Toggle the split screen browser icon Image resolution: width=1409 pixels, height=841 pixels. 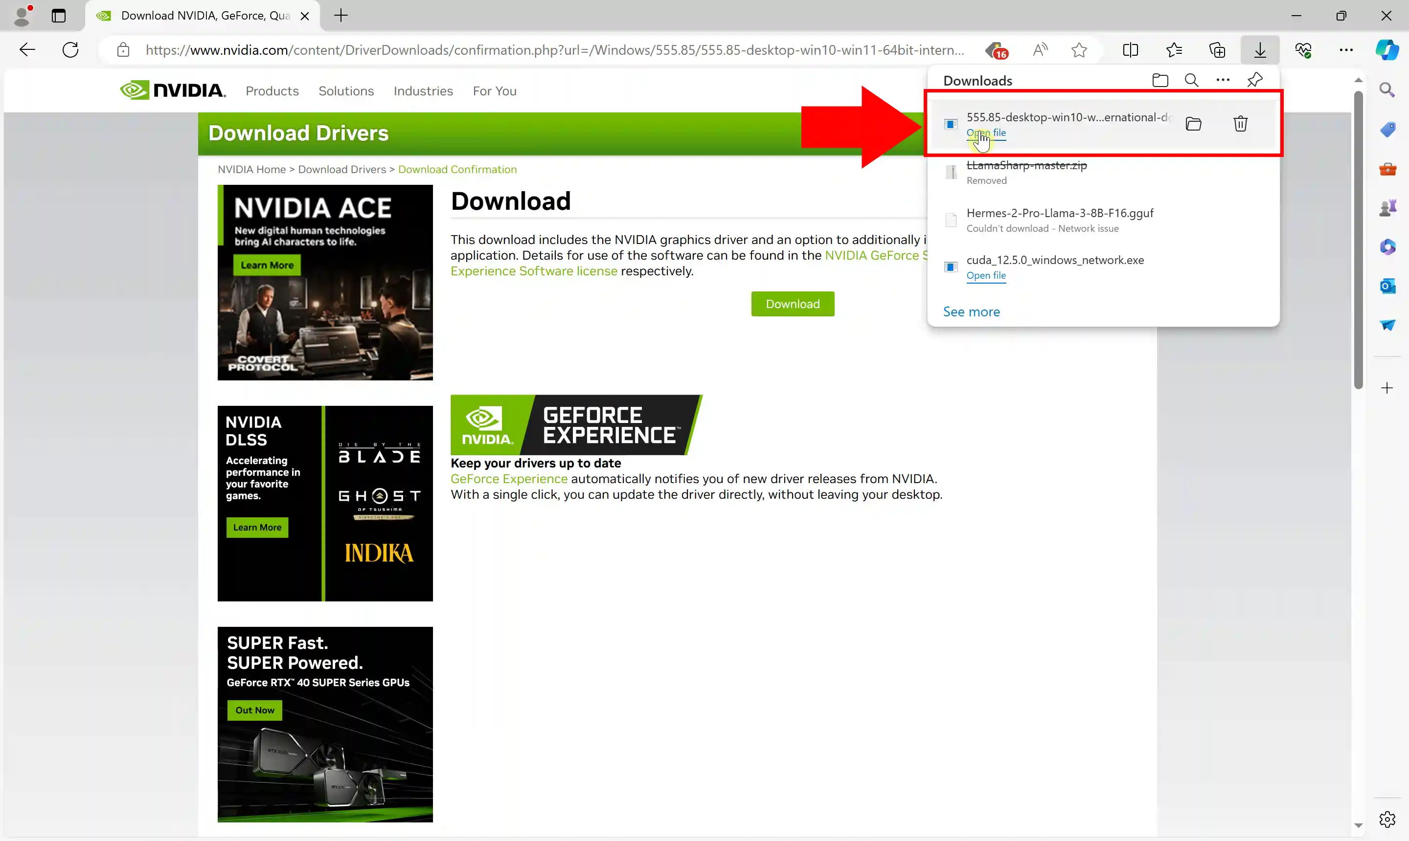click(x=1130, y=50)
